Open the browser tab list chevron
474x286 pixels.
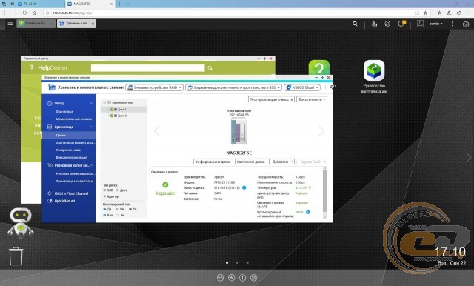tap(127, 4)
